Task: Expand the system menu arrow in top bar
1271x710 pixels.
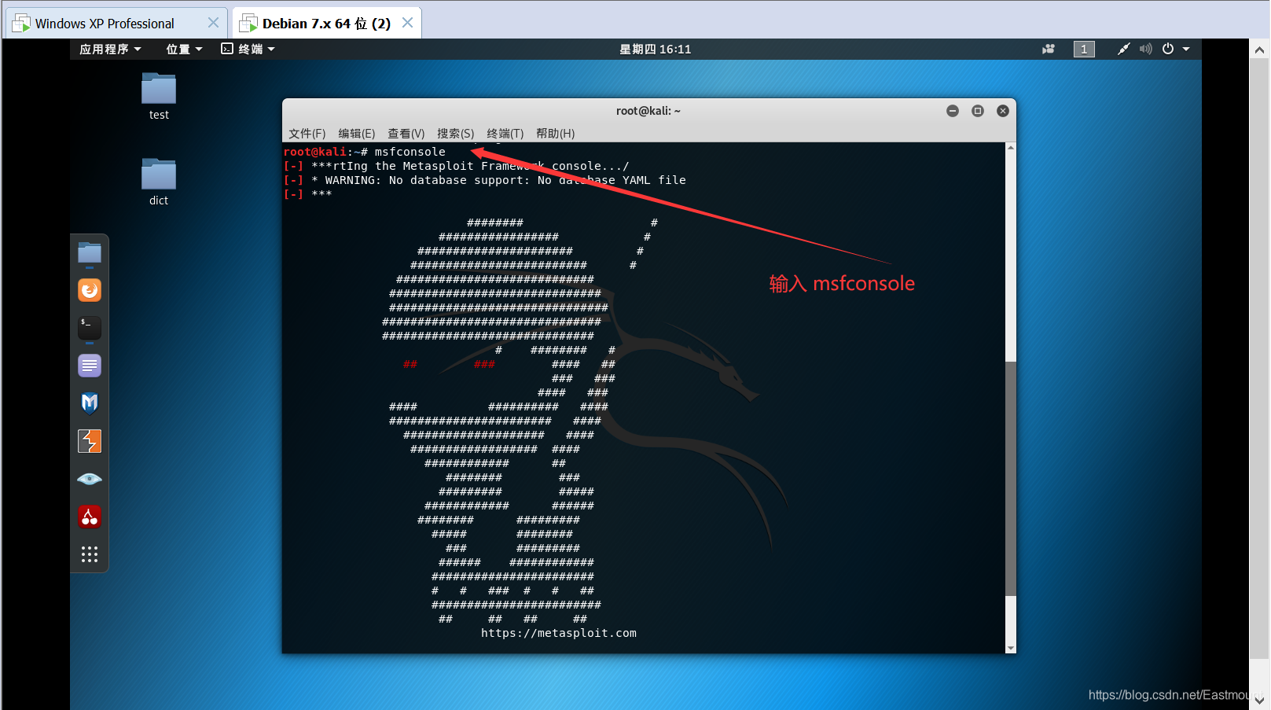Action: point(1186,49)
